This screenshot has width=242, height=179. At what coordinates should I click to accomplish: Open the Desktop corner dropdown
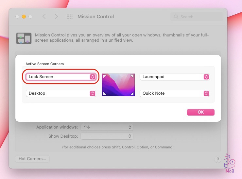tap(61, 93)
